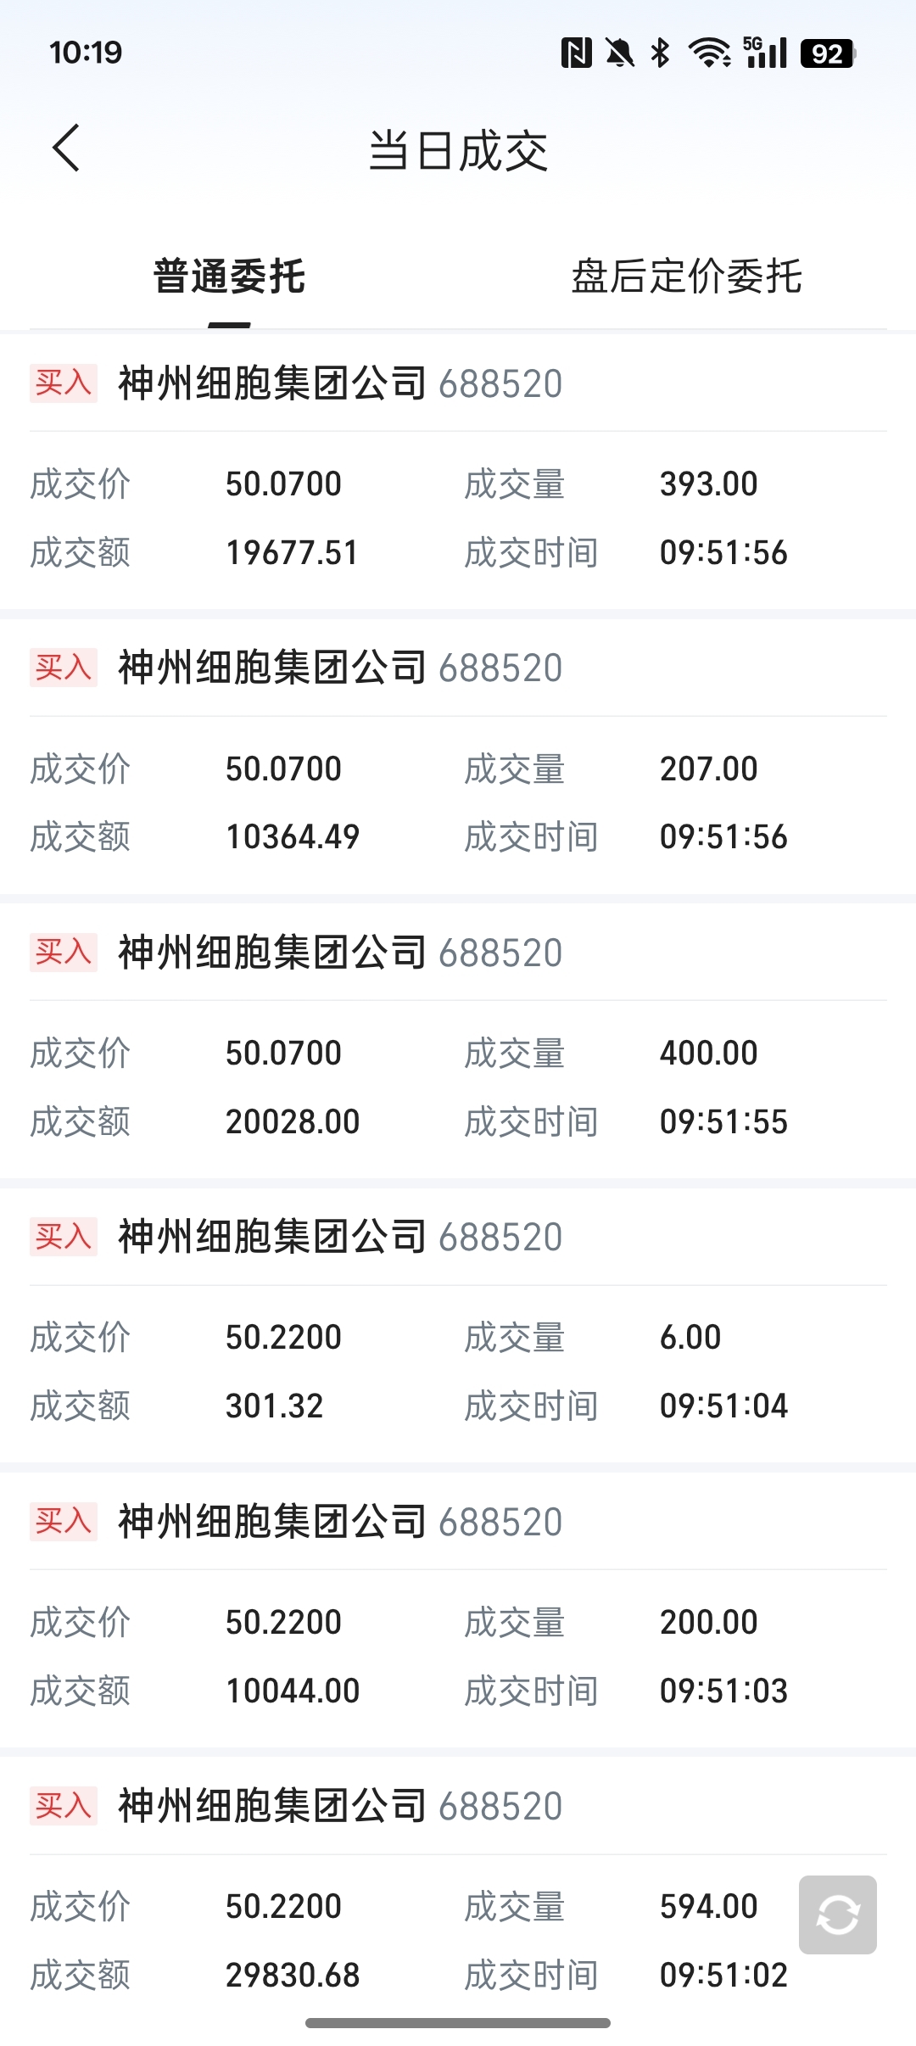The width and height of the screenshot is (916, 2046).
Task: Tap the floating refresh button
Action: click(837, 1915)
